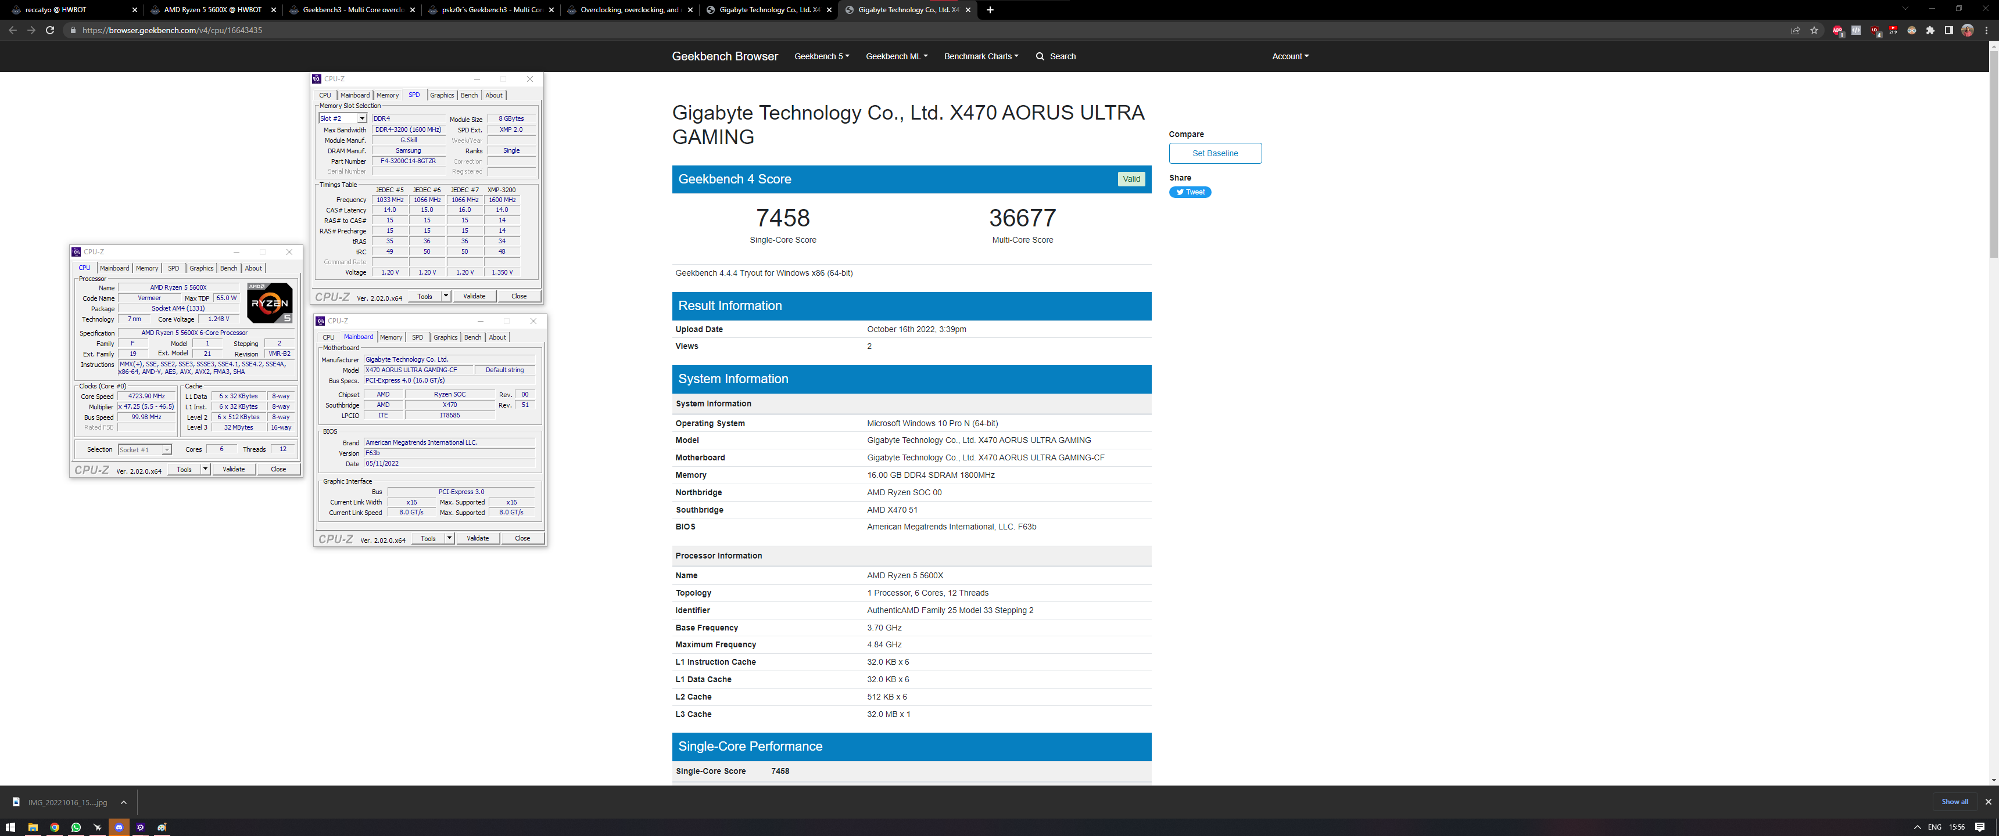The width and height of the screenshot is (1999, 836).
Task: Click the Geekbench Browser home link
Action: click(724, 57)
